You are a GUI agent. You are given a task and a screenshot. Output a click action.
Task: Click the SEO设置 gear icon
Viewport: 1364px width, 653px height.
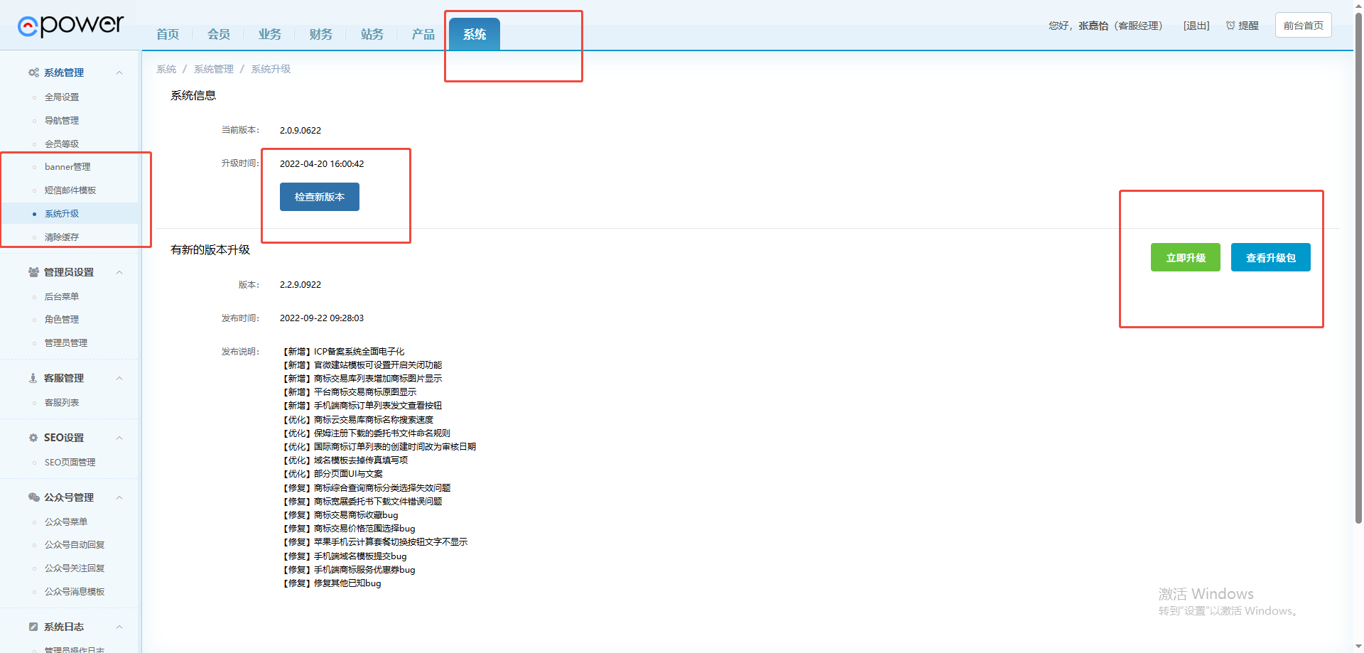[33, 438]
